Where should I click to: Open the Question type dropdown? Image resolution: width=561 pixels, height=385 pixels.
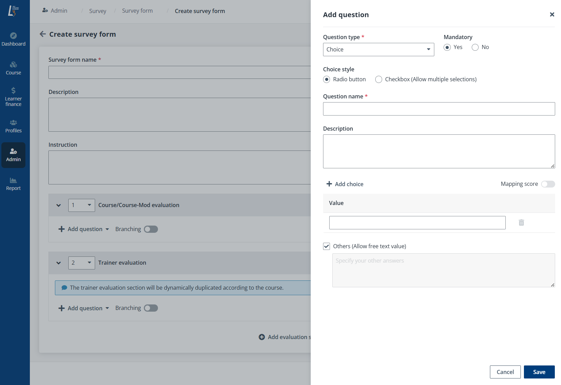click(378, 49)
